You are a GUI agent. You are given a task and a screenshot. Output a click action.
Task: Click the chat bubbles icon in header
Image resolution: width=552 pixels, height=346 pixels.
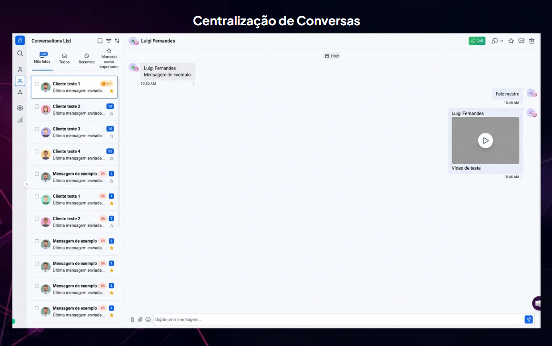[x=495, y=41]
